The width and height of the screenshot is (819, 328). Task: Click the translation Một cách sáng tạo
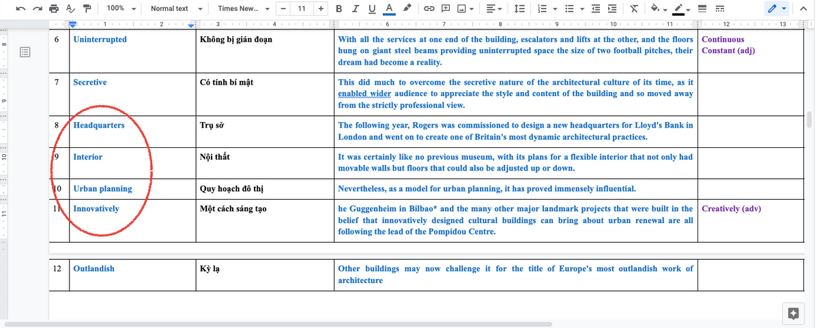[233, 209]
